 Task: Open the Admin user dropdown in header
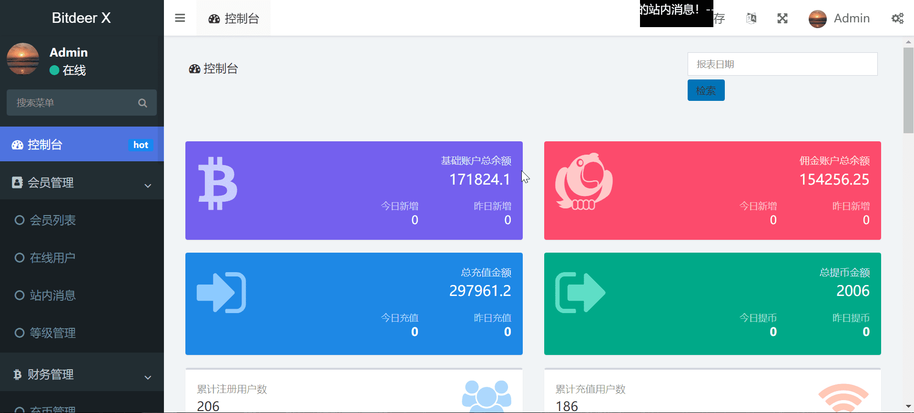pos(839,18)
